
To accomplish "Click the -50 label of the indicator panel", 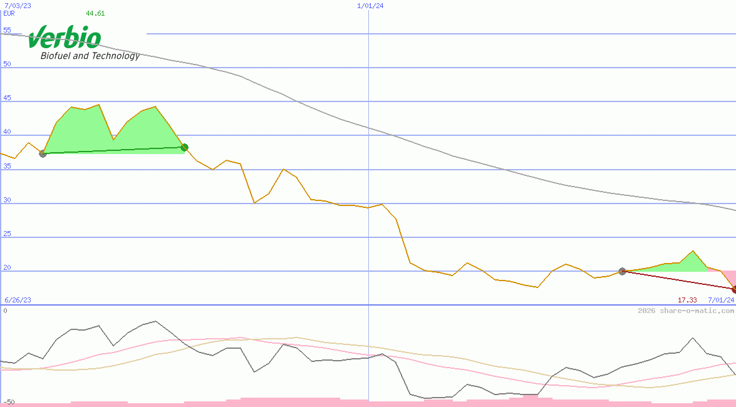I will coord(9,403).
